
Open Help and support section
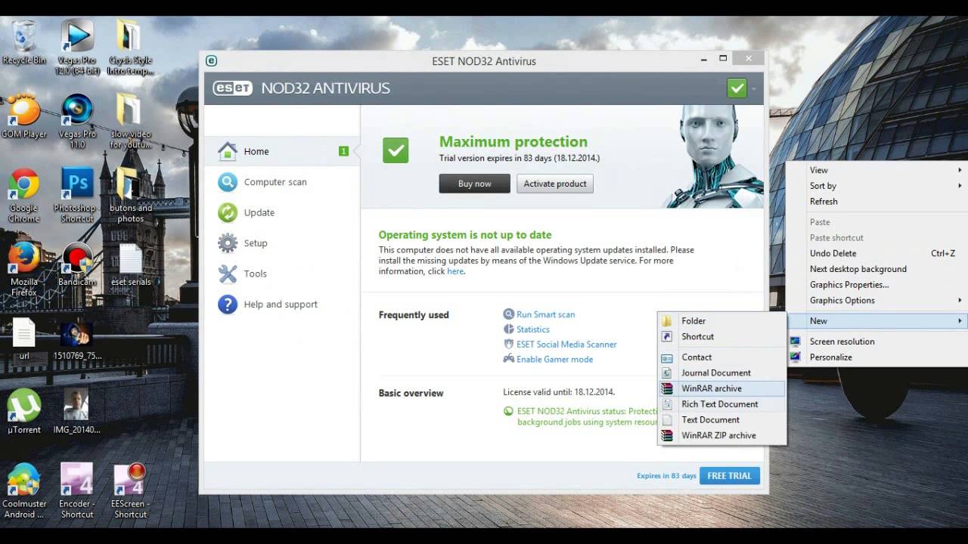[281, 304]
